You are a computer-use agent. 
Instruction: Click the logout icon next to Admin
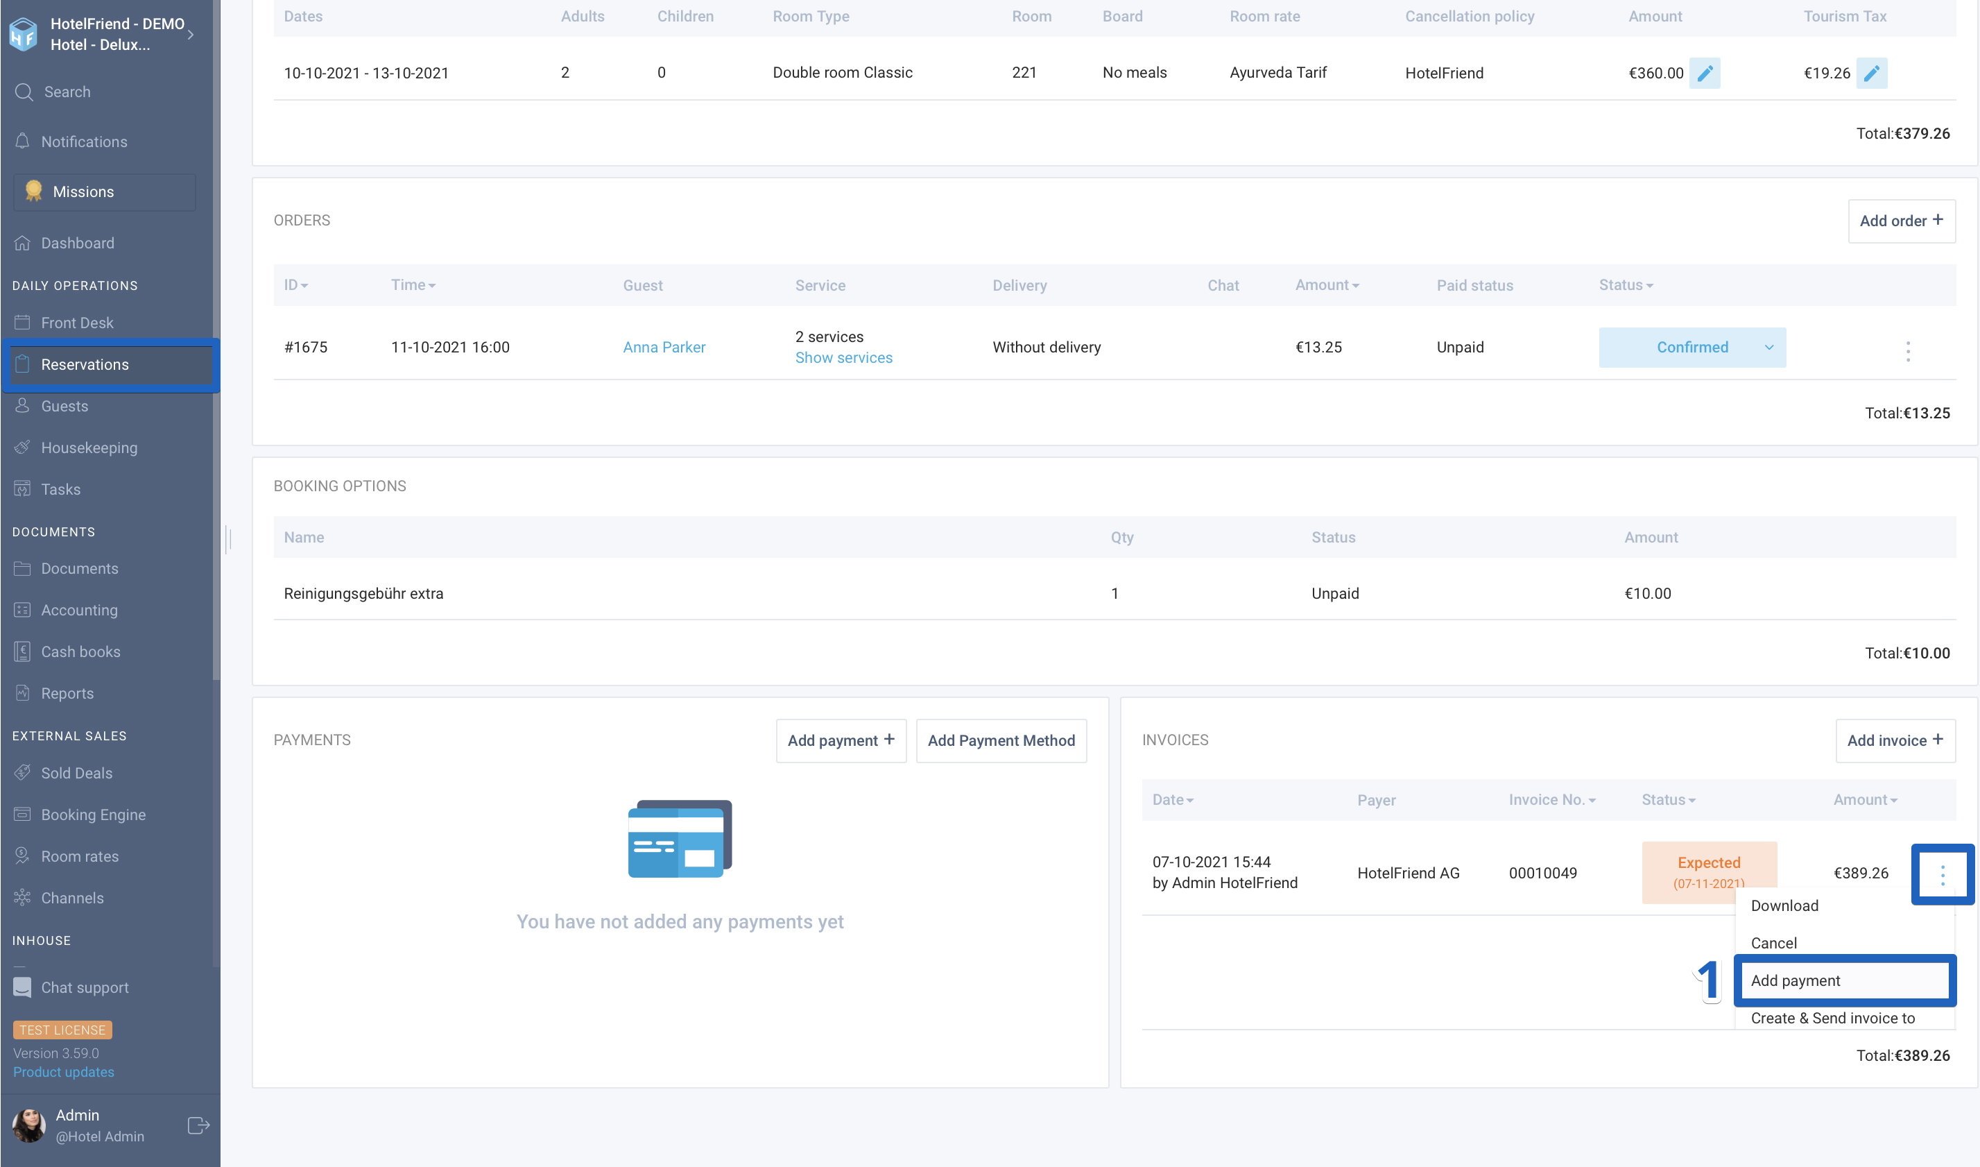(x=197, y=1125)
